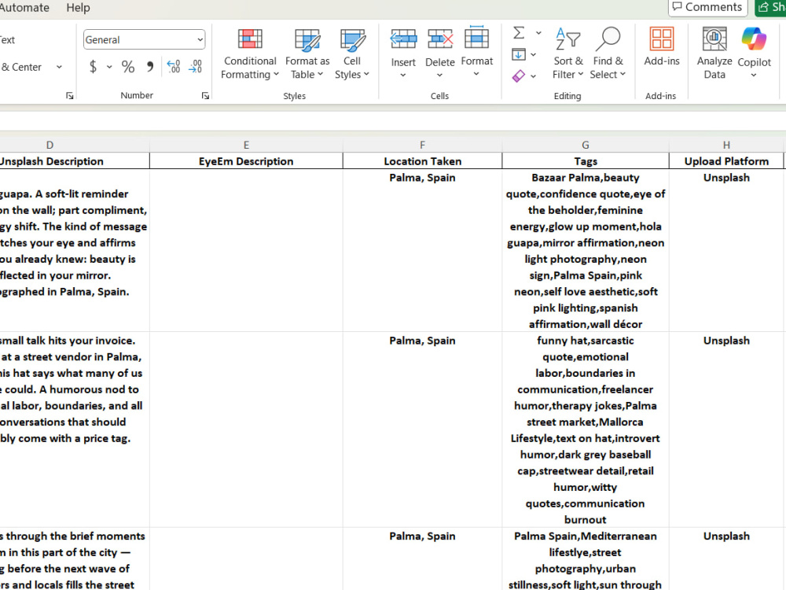This screenshot has width=786, height=590.
Task: Open the Help ribbon tab
Action: (78, 8)
